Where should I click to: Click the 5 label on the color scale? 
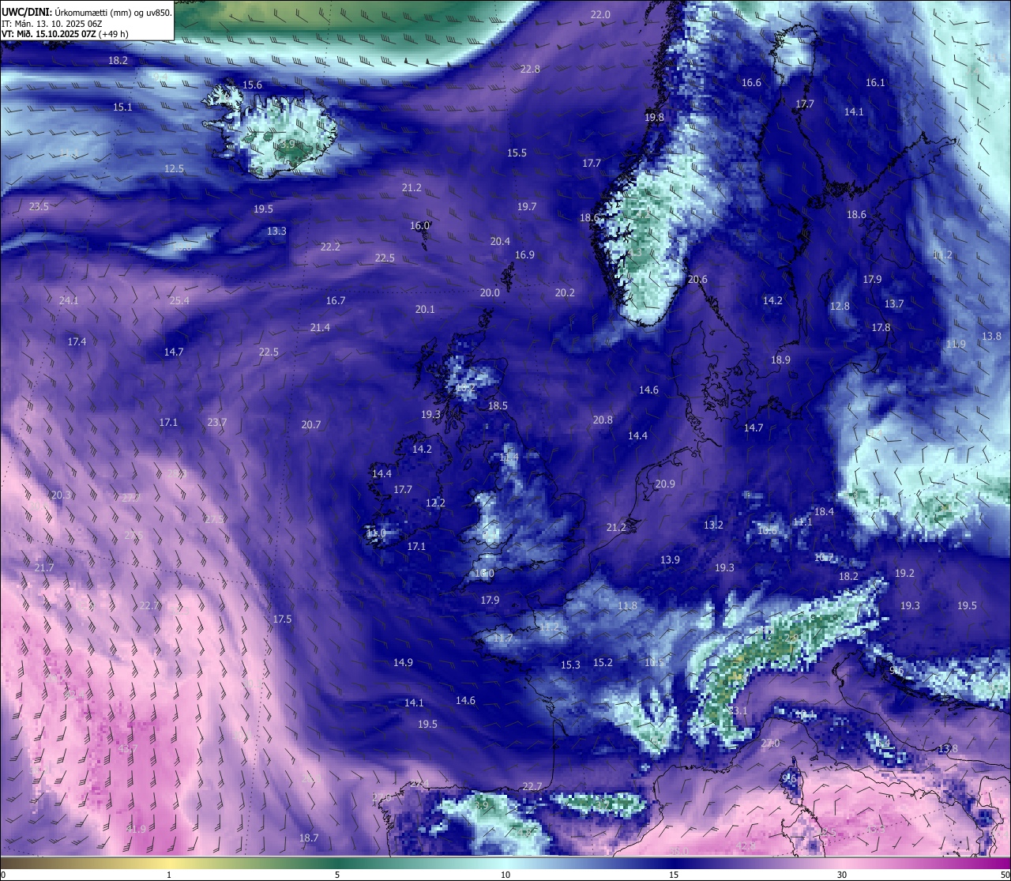click(337, 875)
